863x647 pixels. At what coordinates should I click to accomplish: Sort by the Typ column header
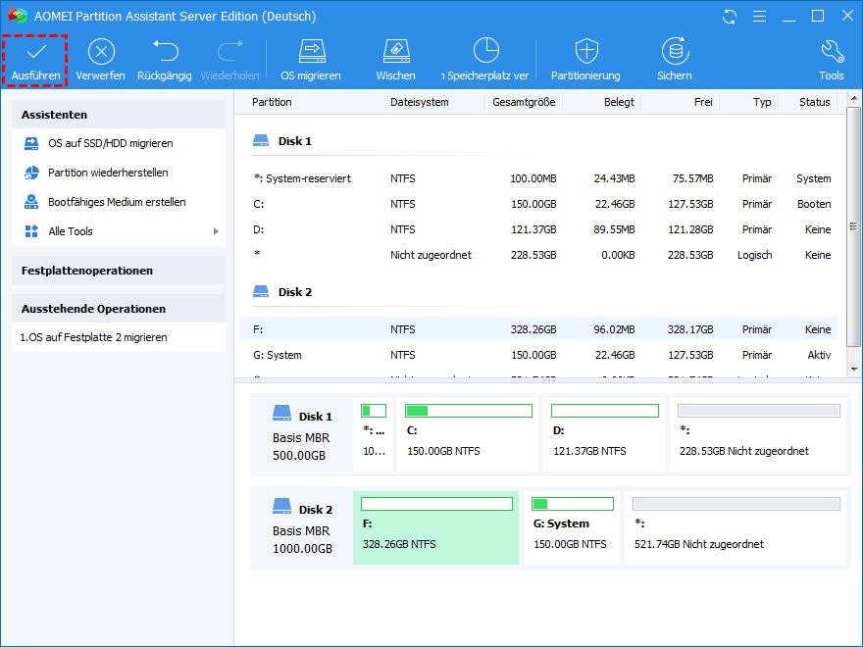(762, 102)
